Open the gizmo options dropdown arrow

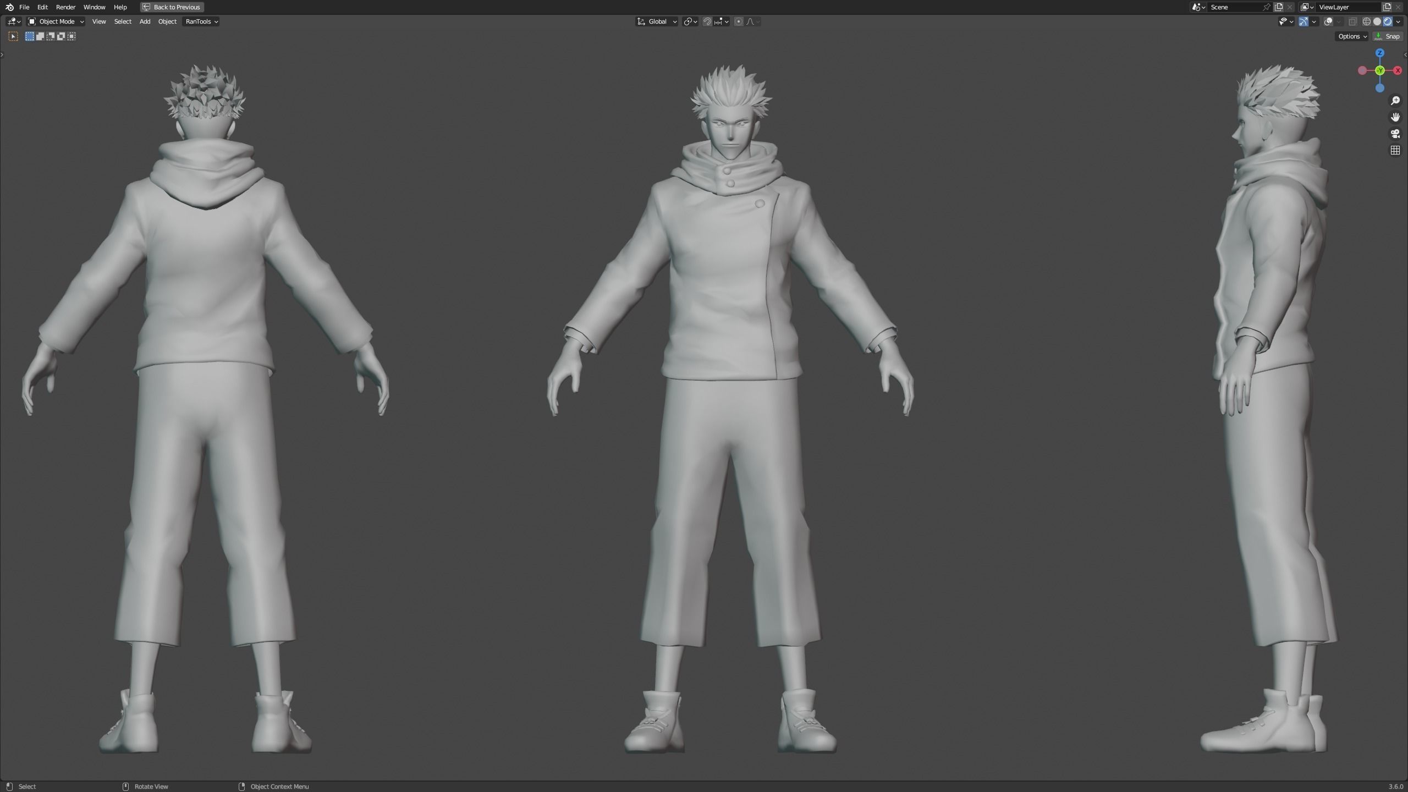tap(1314, 21)
